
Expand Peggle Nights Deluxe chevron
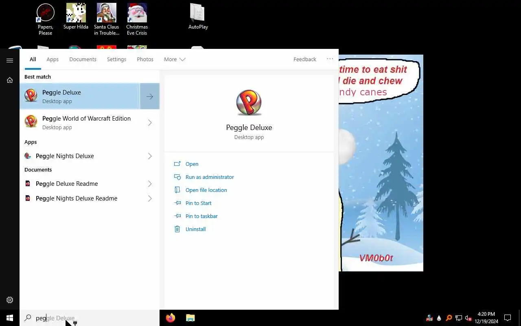click(x=150, y=156)
